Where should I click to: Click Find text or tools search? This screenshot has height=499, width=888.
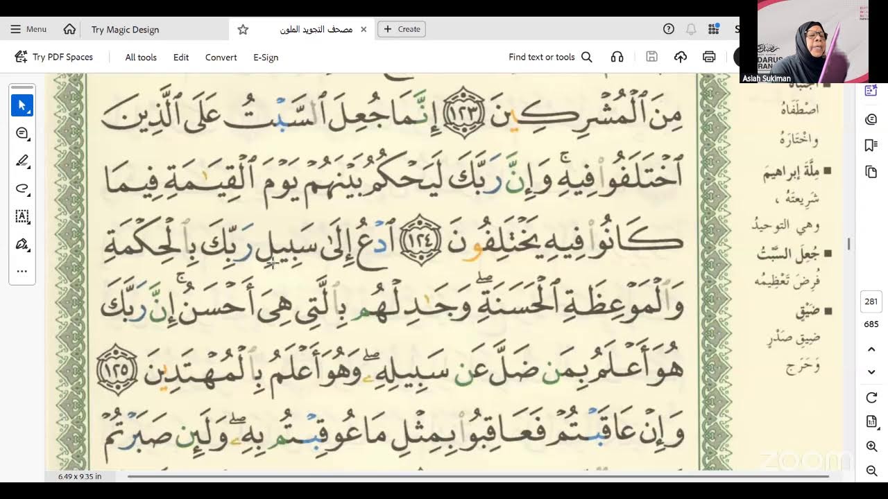(550, 57)
